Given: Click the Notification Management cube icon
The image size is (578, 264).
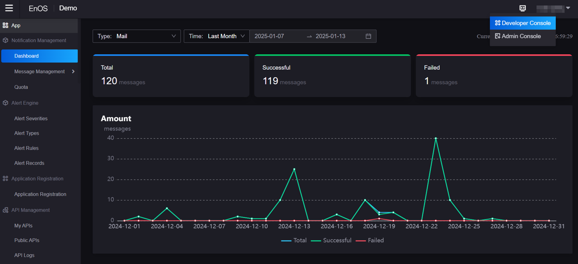Looking at the screenshot, I should [5, 40].
